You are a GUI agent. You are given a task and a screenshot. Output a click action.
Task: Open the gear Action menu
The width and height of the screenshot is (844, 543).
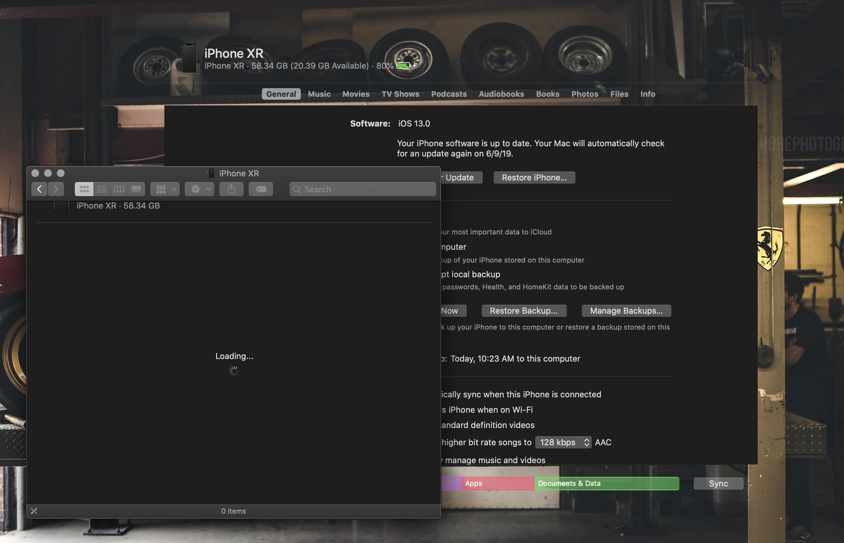[199, 189]
